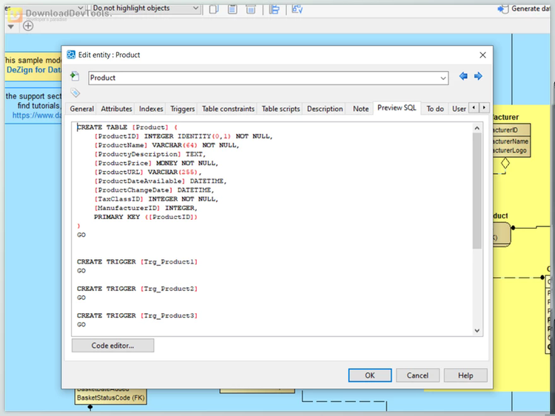555x416 pixels.
Task: Open the partially hidden dropdown at toolbar left
Action: point(81,8)
